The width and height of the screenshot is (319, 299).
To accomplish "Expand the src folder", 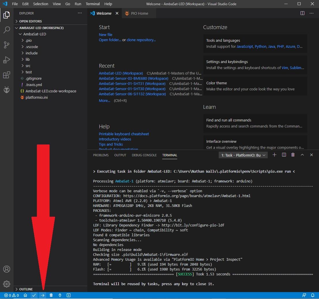I will point(28,66).
